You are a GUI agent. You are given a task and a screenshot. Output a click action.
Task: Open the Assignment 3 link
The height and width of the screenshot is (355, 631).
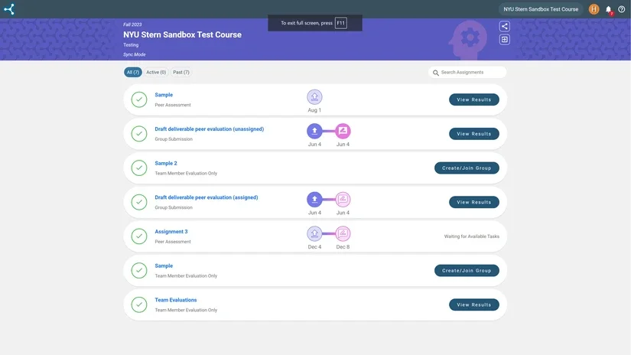coord(171,232)
